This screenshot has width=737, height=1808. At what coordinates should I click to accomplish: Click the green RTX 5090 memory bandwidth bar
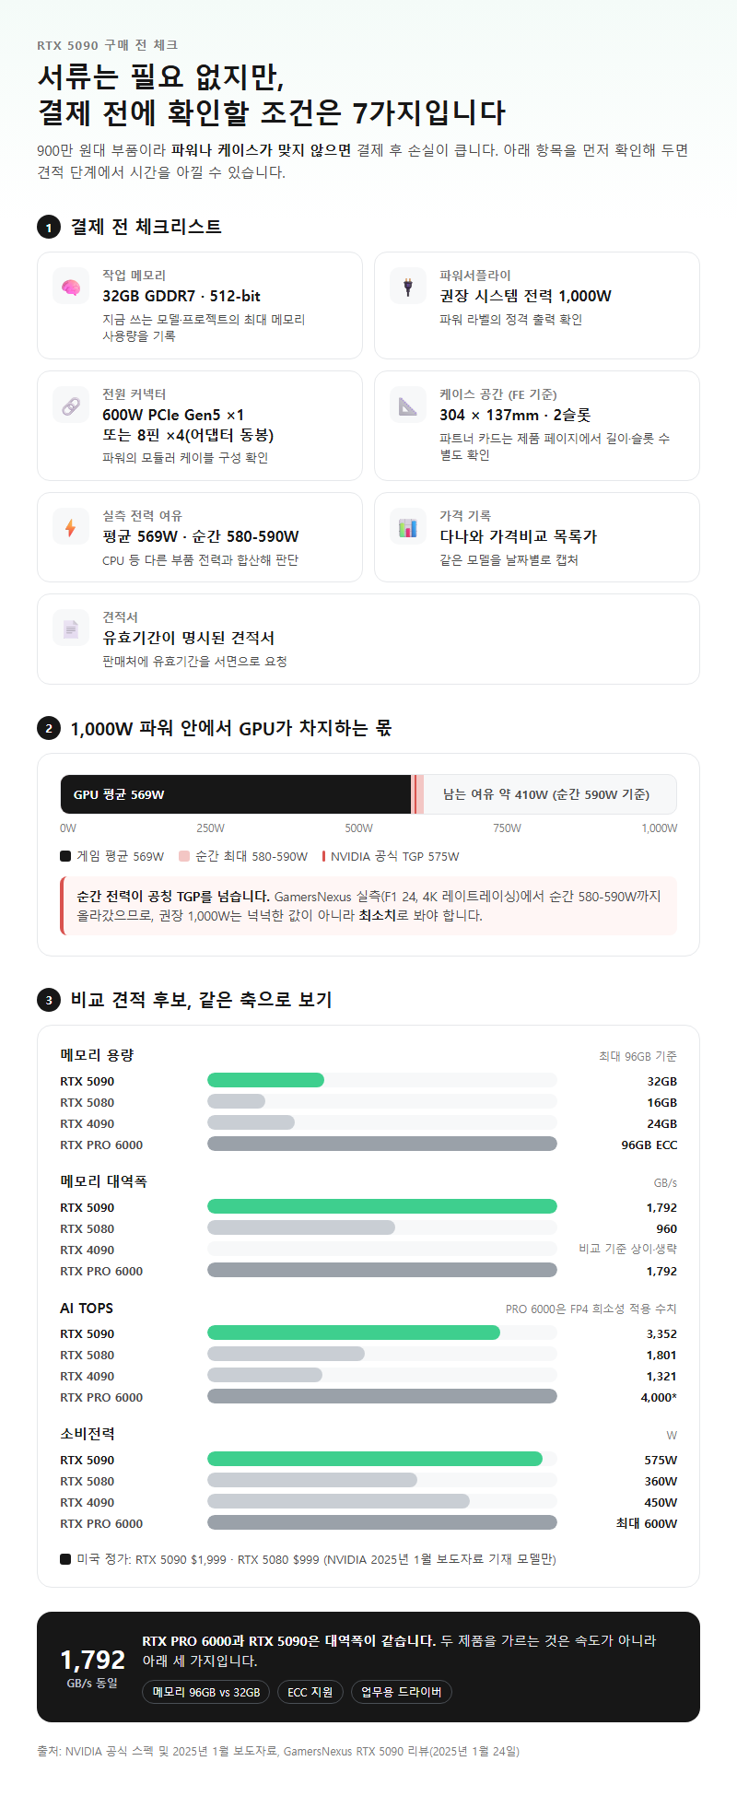382,1206
